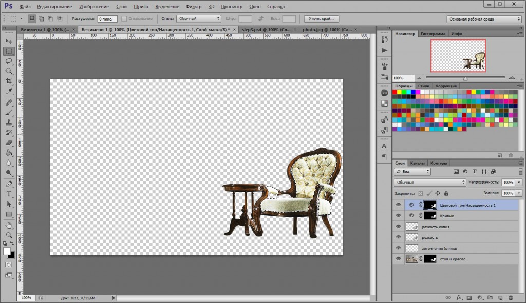
Task: Add a layer mask
Action: [469, 297]
